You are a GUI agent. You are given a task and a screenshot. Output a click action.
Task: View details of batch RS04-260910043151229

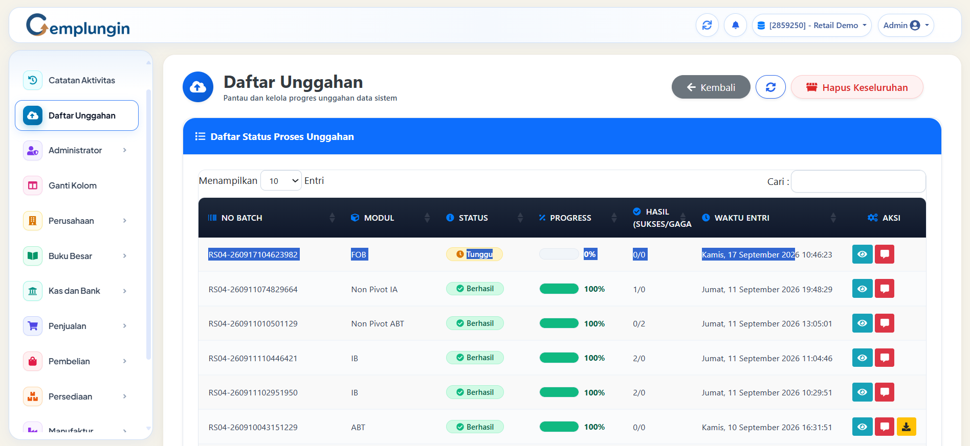point(862,427)
